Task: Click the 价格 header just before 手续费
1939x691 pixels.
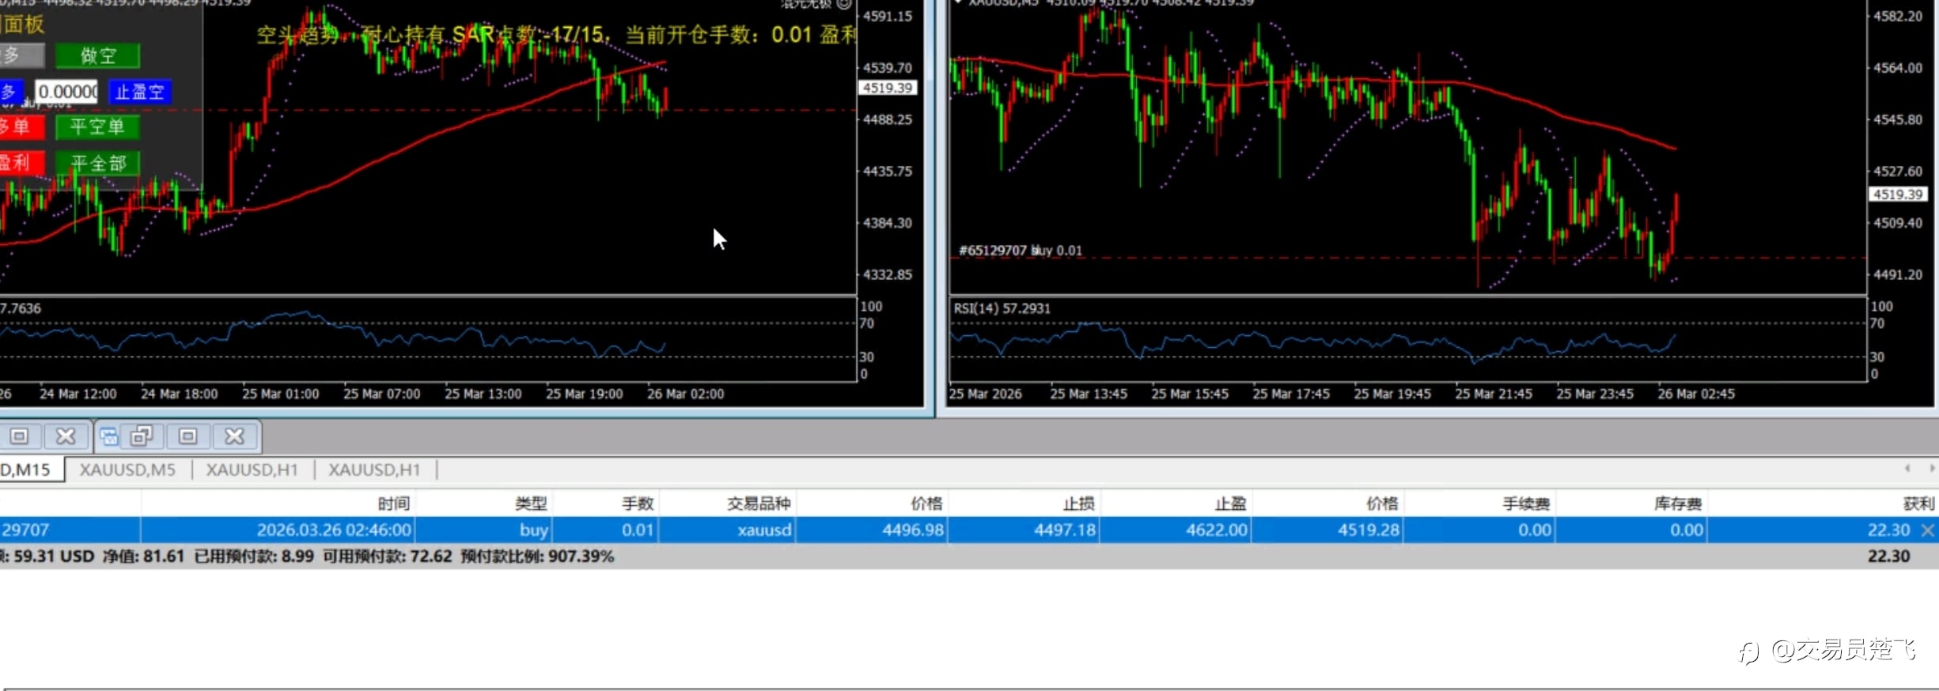Action: tap(1382, 504)
